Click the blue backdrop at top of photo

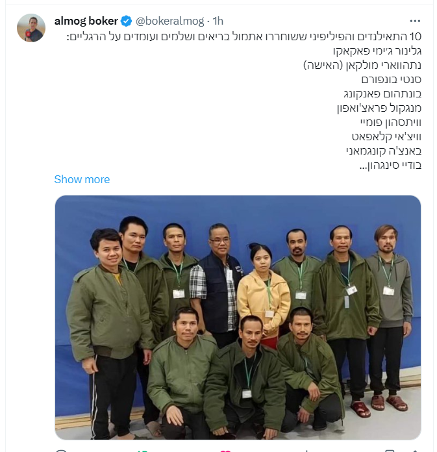pos(238,209)
